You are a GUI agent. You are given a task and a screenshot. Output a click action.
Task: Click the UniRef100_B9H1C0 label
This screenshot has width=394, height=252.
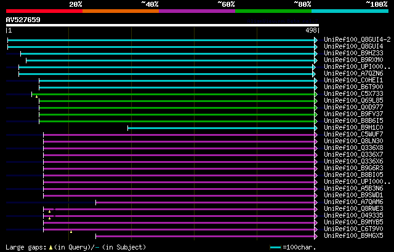pyautogui.click(x=353, y=128)
